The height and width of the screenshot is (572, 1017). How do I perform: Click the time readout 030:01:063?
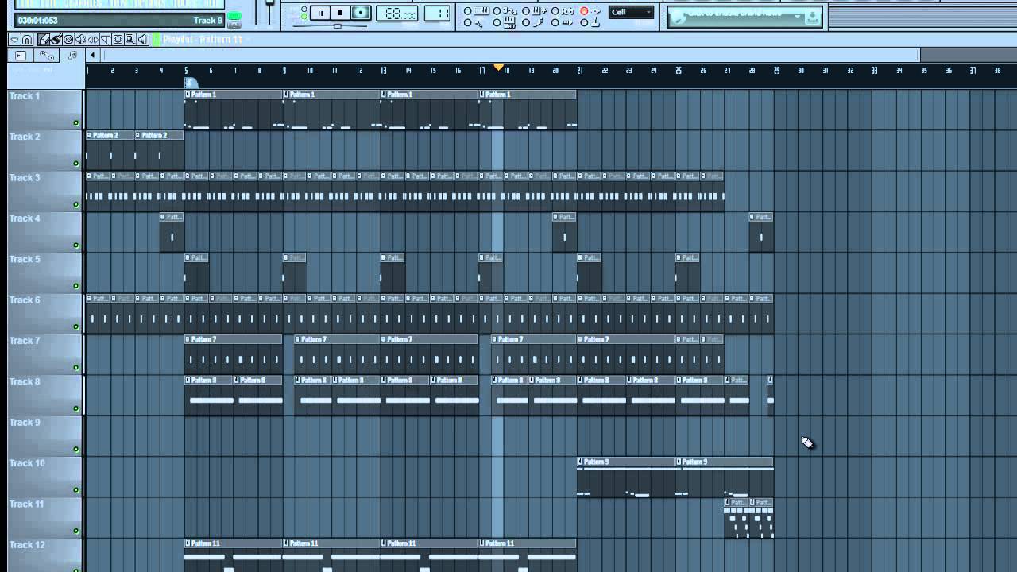click(x=37, y=21)
